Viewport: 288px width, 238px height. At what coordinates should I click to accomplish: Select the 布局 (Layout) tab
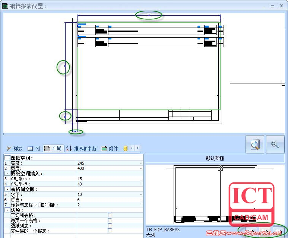[53, 148]
